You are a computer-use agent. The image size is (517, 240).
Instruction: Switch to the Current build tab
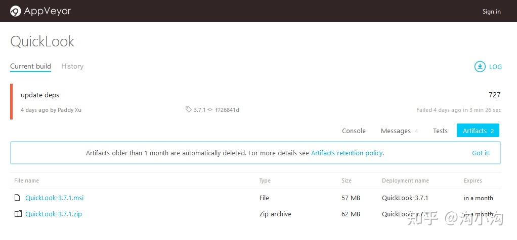tap(30, 67)
